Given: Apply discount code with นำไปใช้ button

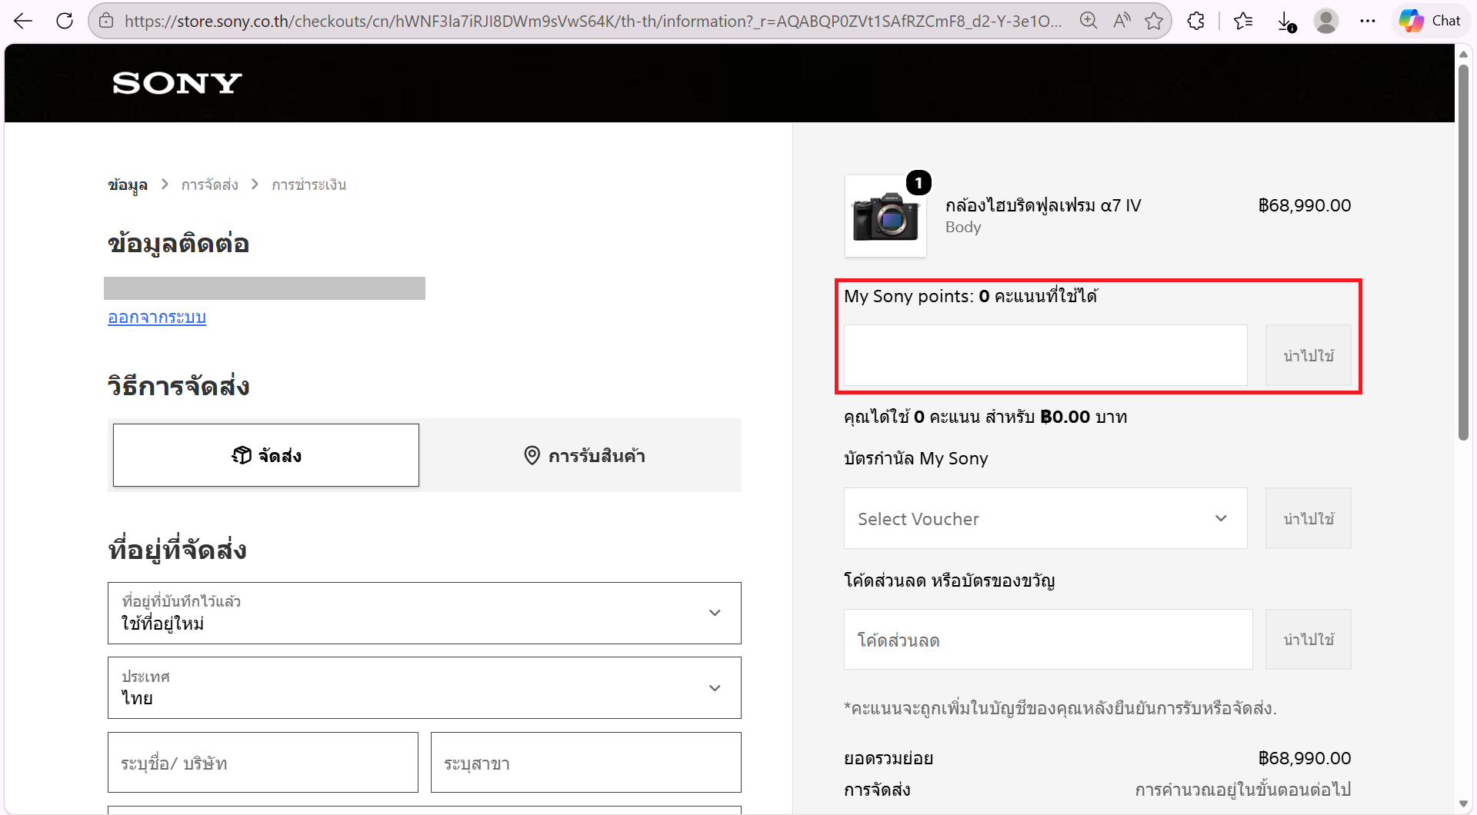Looking at the screenshot, I should pyautogui.click(x=1309, y=640).
